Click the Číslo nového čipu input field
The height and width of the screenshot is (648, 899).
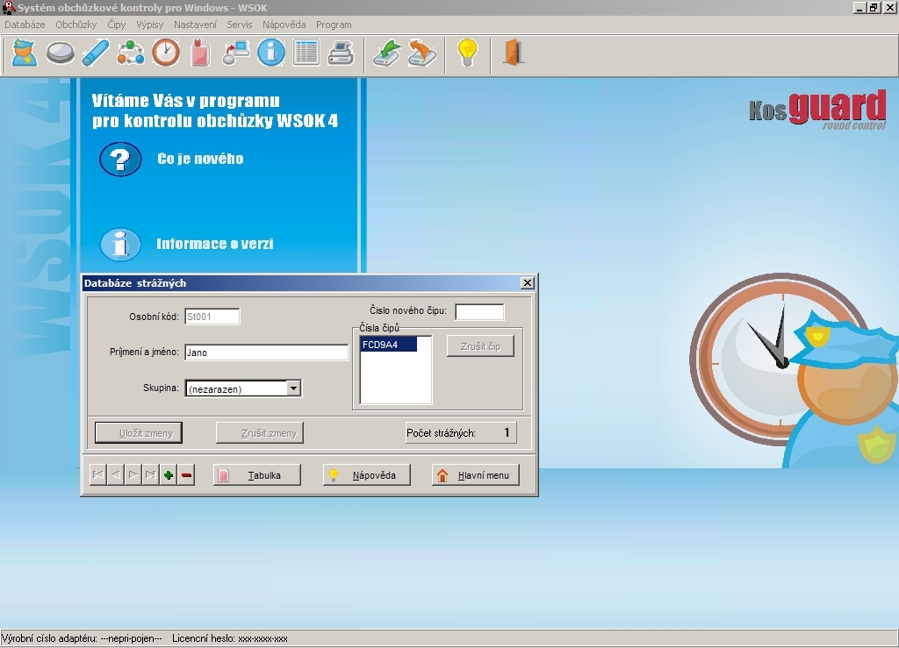tap(479, 311)
